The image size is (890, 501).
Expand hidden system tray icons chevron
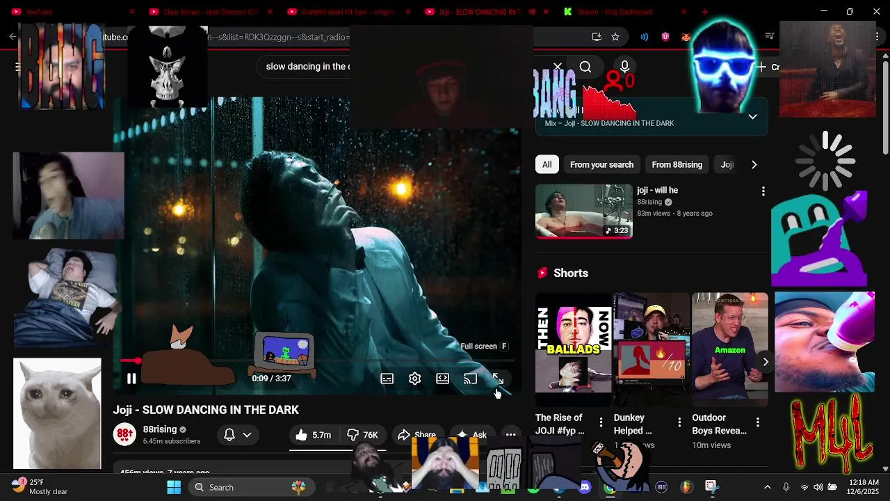point(768,487)
